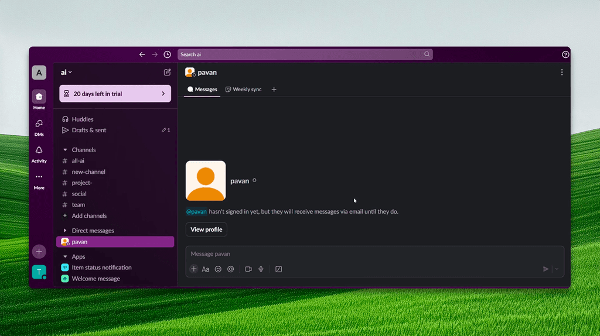
Task: Open the More options menu in sidebar
Action: [x=39, y=181]
